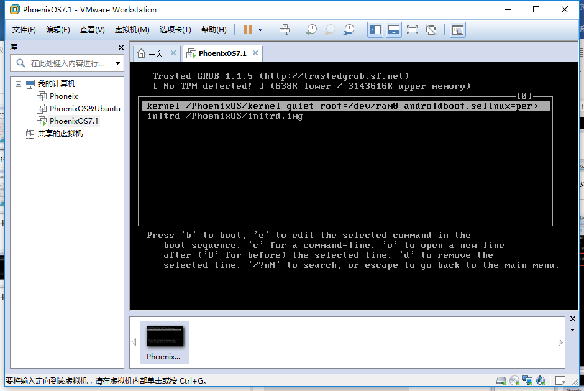This screenshot has height=391, width=584.
Task: Pause the virtual machine with orange pause icon
Action: (247, 30)
